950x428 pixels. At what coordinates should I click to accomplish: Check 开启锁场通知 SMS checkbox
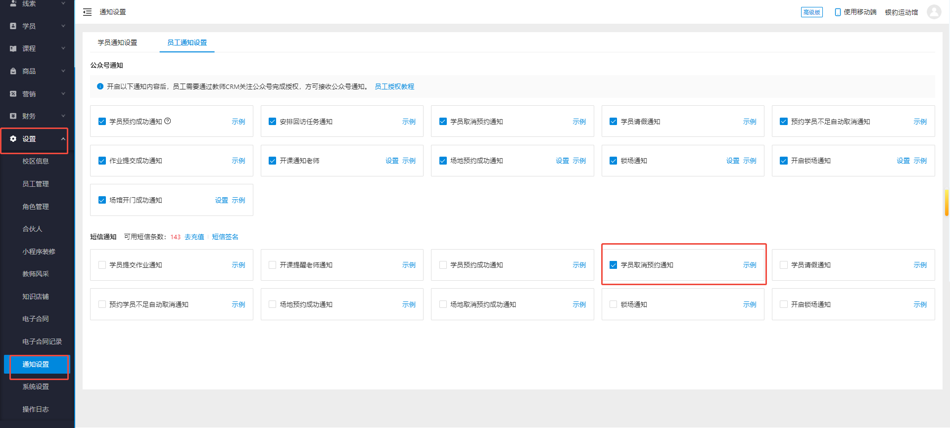[784, 304]
